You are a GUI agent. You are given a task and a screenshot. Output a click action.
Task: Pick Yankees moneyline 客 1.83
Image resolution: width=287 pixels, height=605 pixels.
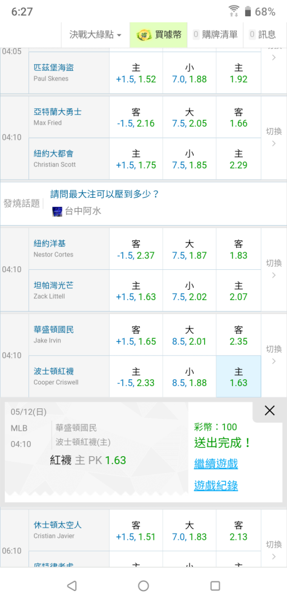(239, 249)
